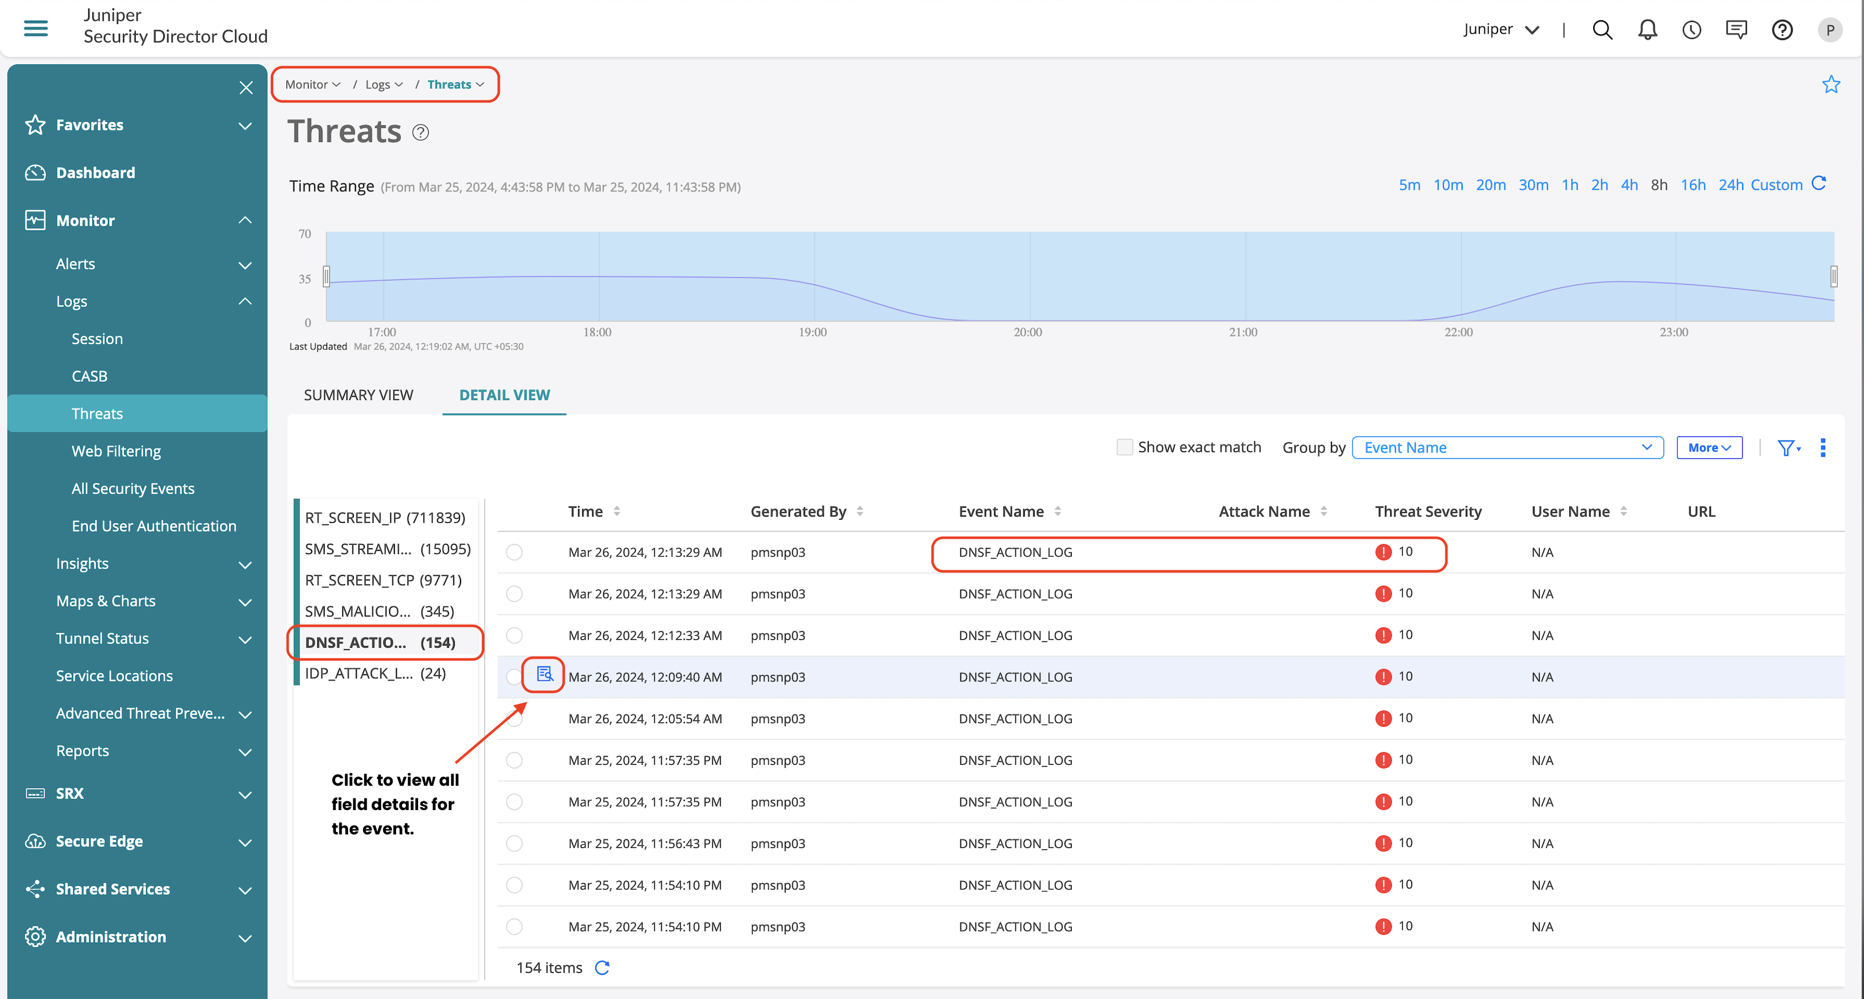1864x999 pixels.
Task: Open the hamburger navigation menu
Action: (x=35, y=28)
